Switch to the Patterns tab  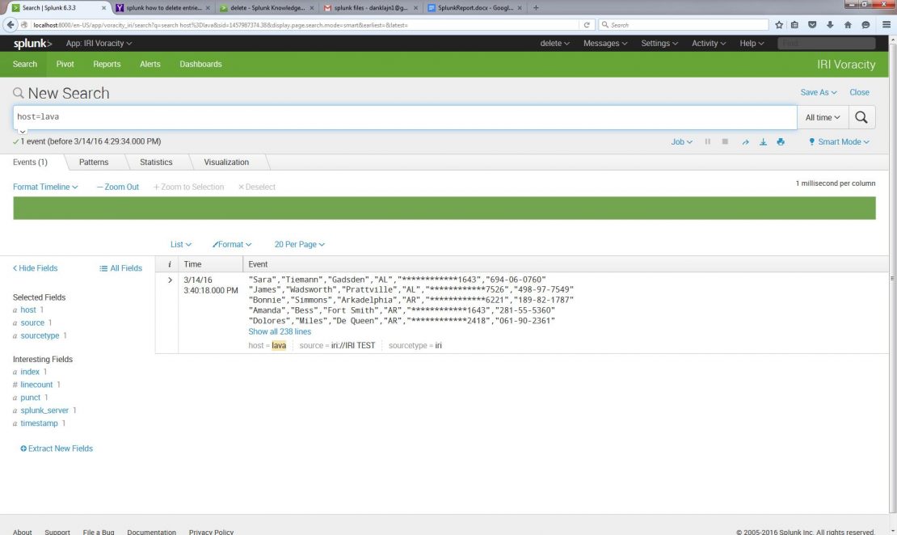coord(94,162)
